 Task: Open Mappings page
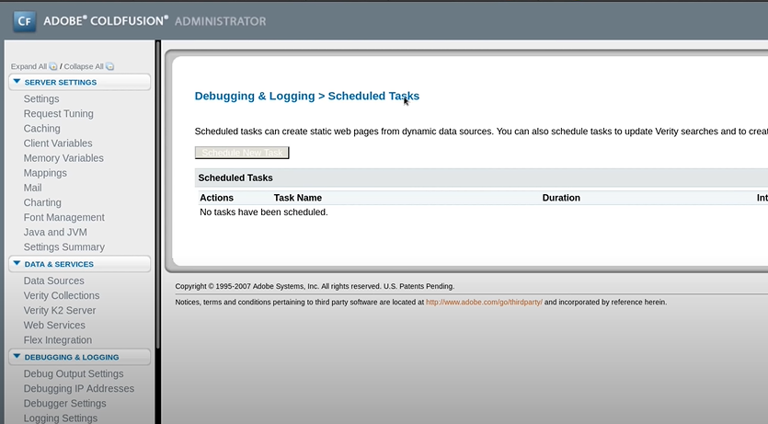click(x=45, y=173)
